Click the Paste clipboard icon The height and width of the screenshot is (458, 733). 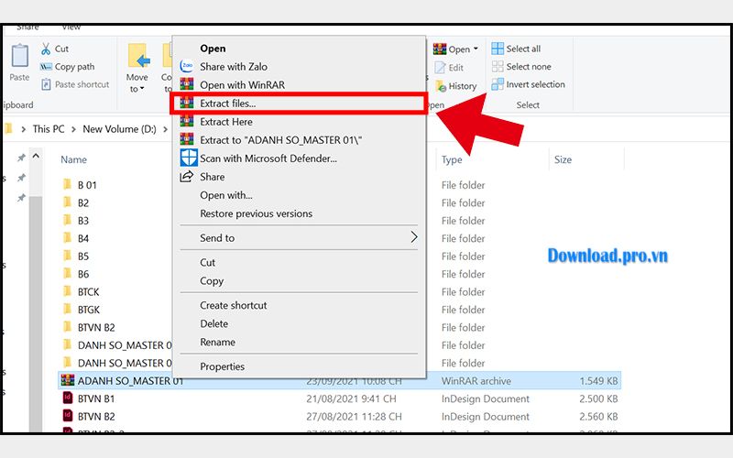click(19, 56)
